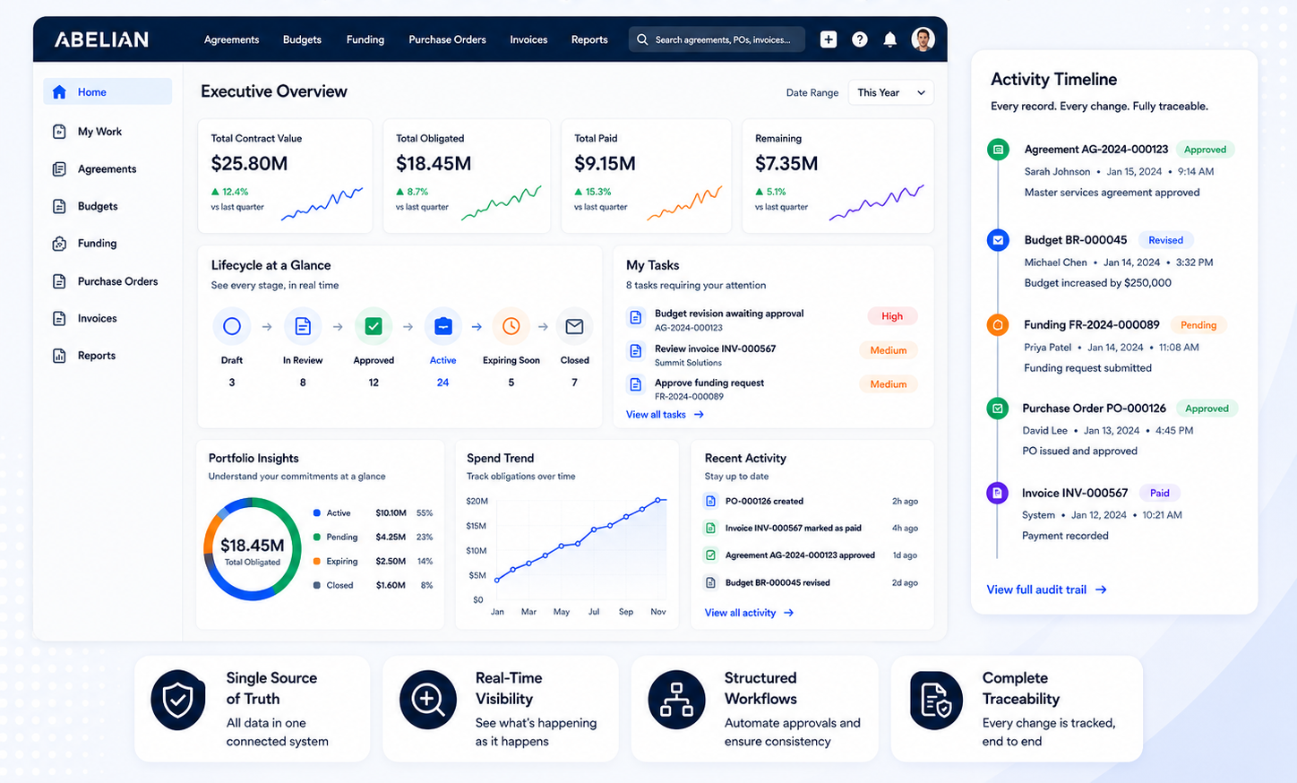Click the Home sidebar icon
This screenshot has height=783, width=1297.
click(59, 92)
